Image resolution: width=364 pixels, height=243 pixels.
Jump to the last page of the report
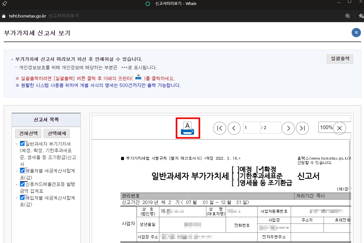302,128
